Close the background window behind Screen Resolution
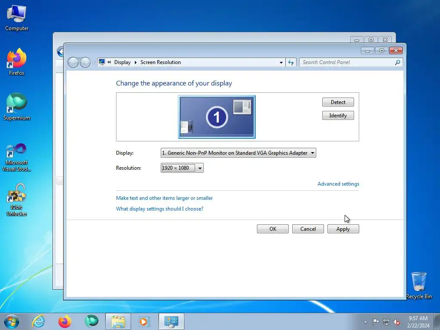This screenshot has width=440, height=330. (x=385, y=40)
